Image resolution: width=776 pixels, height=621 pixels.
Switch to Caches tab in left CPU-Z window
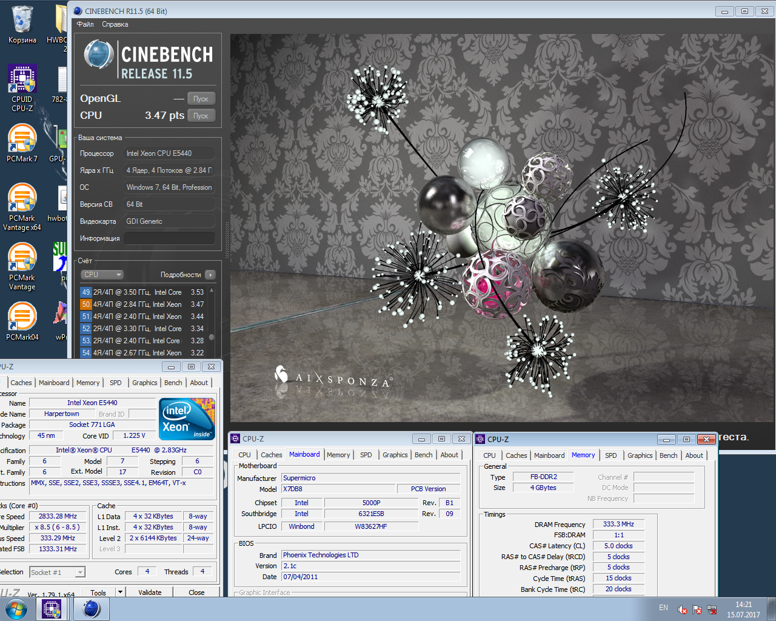click(21, 383)
